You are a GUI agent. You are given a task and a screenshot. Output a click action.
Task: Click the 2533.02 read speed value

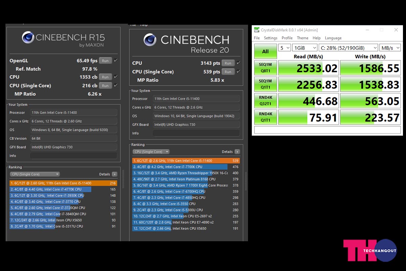click(x=317, y=68)
